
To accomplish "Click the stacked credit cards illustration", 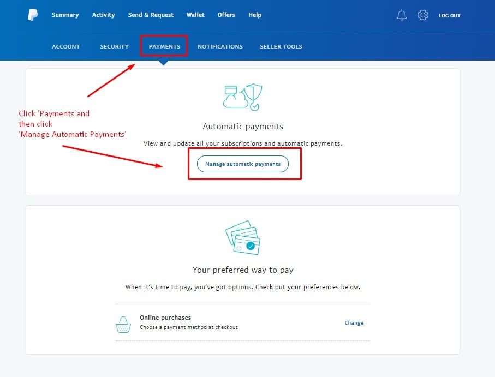I will [243, 237].
